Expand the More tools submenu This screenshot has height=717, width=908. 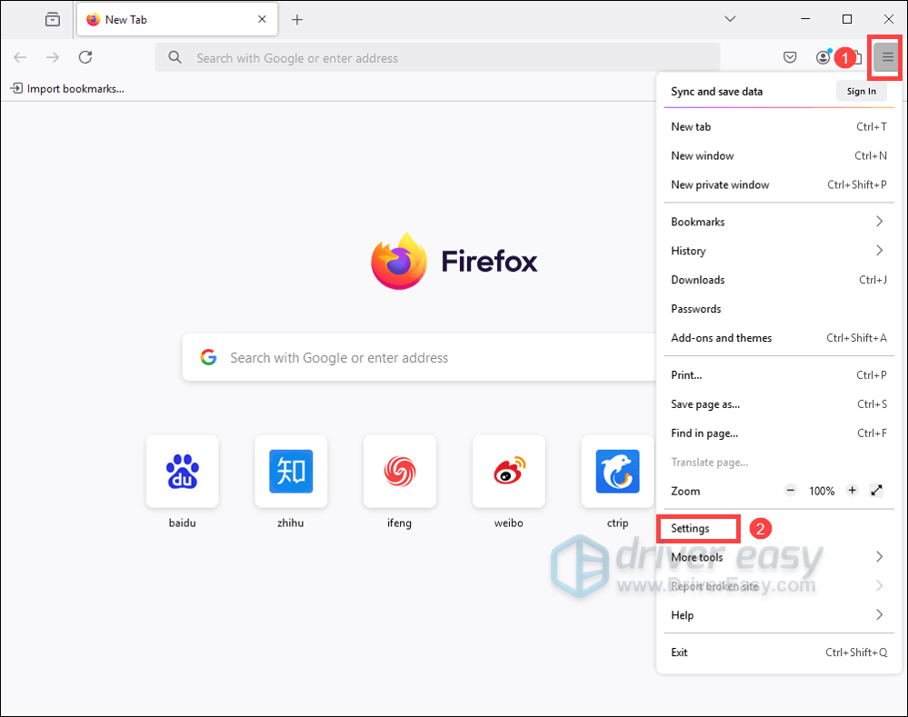tap(779, 557)
